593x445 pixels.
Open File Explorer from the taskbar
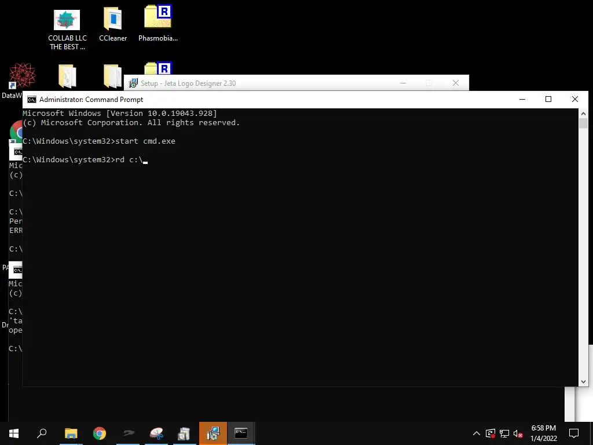71,433
